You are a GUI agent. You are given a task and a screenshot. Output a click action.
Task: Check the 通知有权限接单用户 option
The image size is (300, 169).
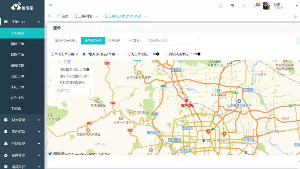tap(56, 76)
